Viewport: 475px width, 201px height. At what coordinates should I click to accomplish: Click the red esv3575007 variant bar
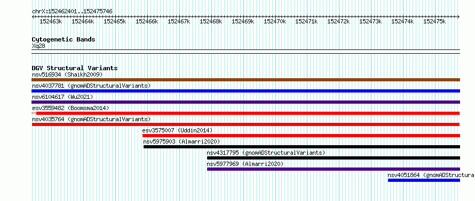[x=301, y=136]
